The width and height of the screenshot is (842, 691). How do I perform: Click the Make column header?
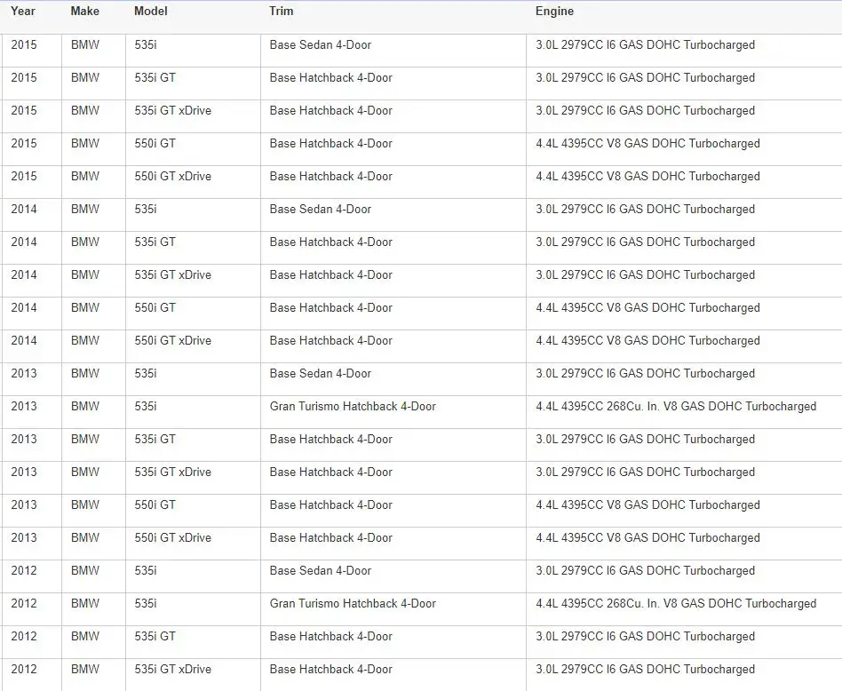pos(85,12)
